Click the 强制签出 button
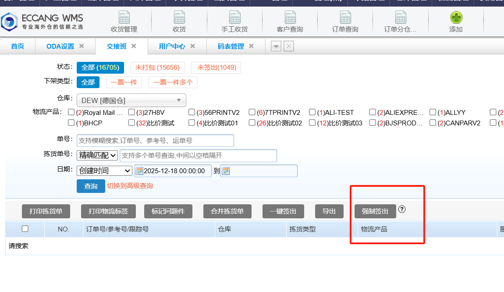This screenshot has width=504, height=292. [375, 211]
